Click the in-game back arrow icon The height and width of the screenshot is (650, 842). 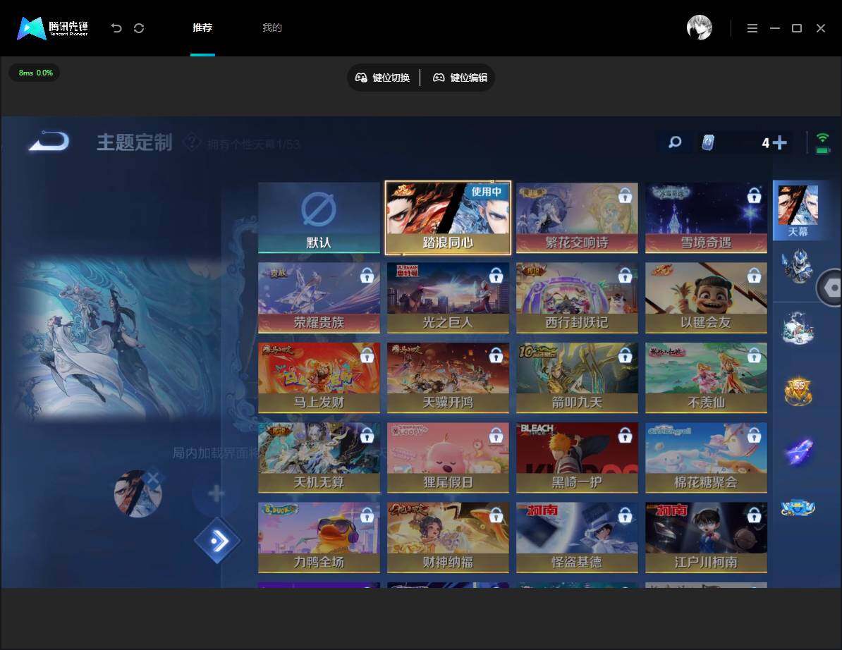(x=49, y=141)
